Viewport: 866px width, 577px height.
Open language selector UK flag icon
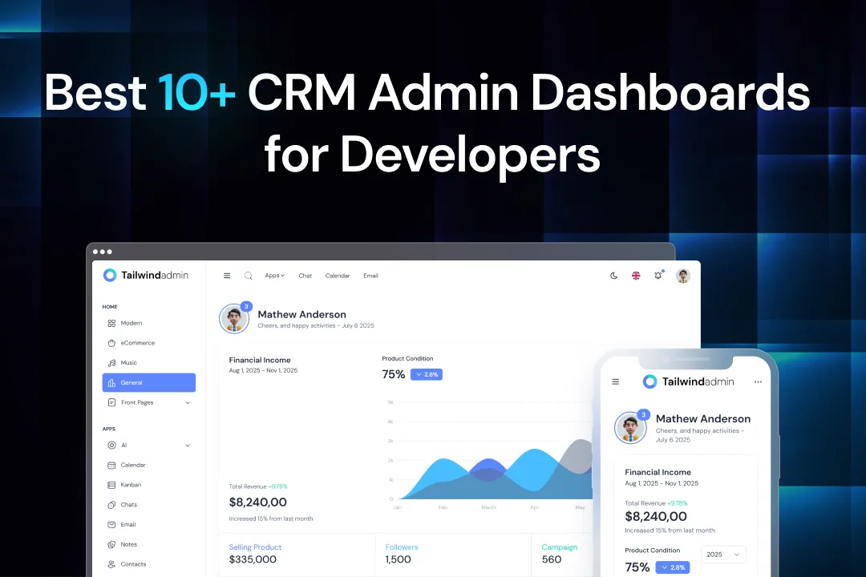point(636,276)
